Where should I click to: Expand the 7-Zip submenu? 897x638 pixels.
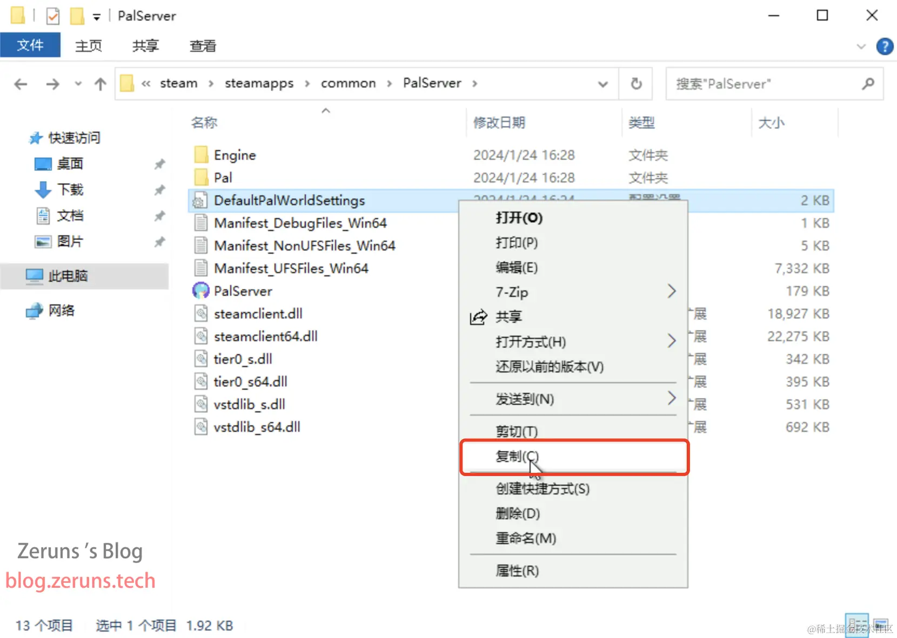(x=573, y=292)
